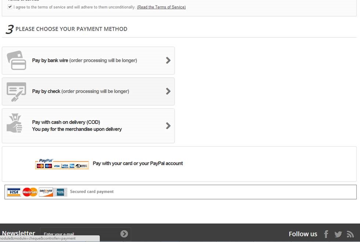Uncheck the terms of service agreement checkbox
Image resolution: width=360 pixels, height=242 pixels.
click(10, 7)
